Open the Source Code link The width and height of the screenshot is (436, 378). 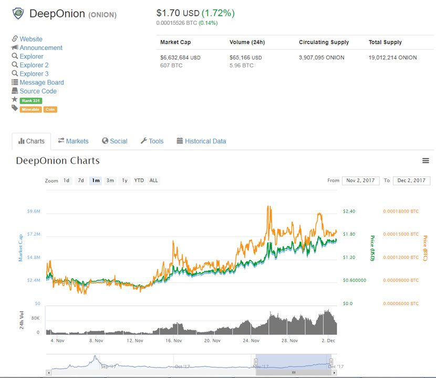38,91
